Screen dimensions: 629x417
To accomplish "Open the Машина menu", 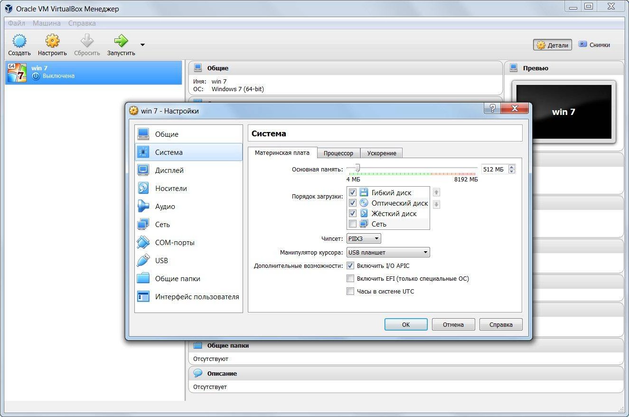I will tap(47, 23).
